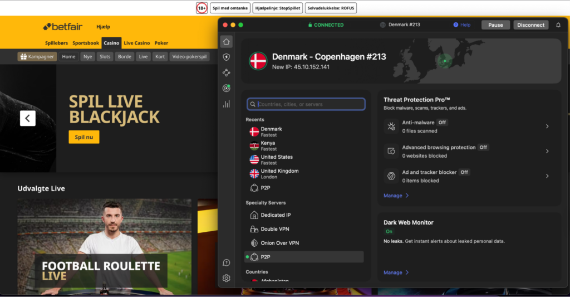Open NordVPN Help link

pos(462,25)
